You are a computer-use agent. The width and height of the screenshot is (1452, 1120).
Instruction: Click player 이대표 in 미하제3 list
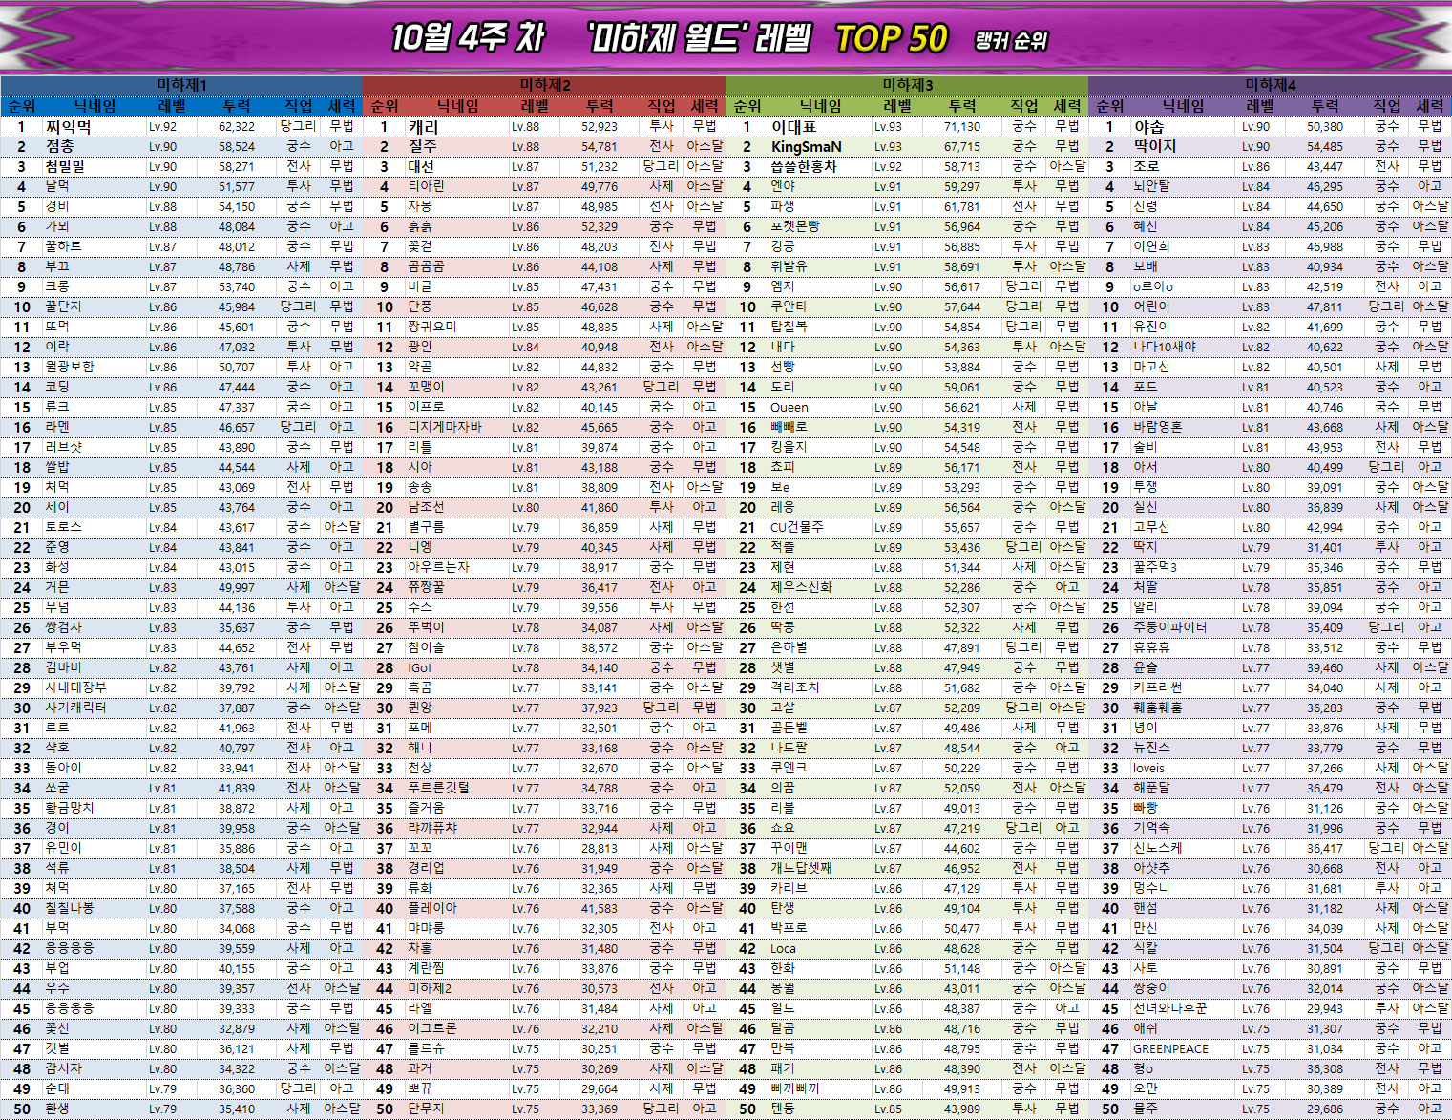point(794,127)
